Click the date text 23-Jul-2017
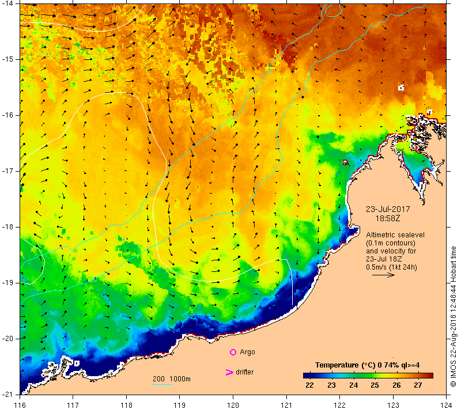 tap(388, 209)
